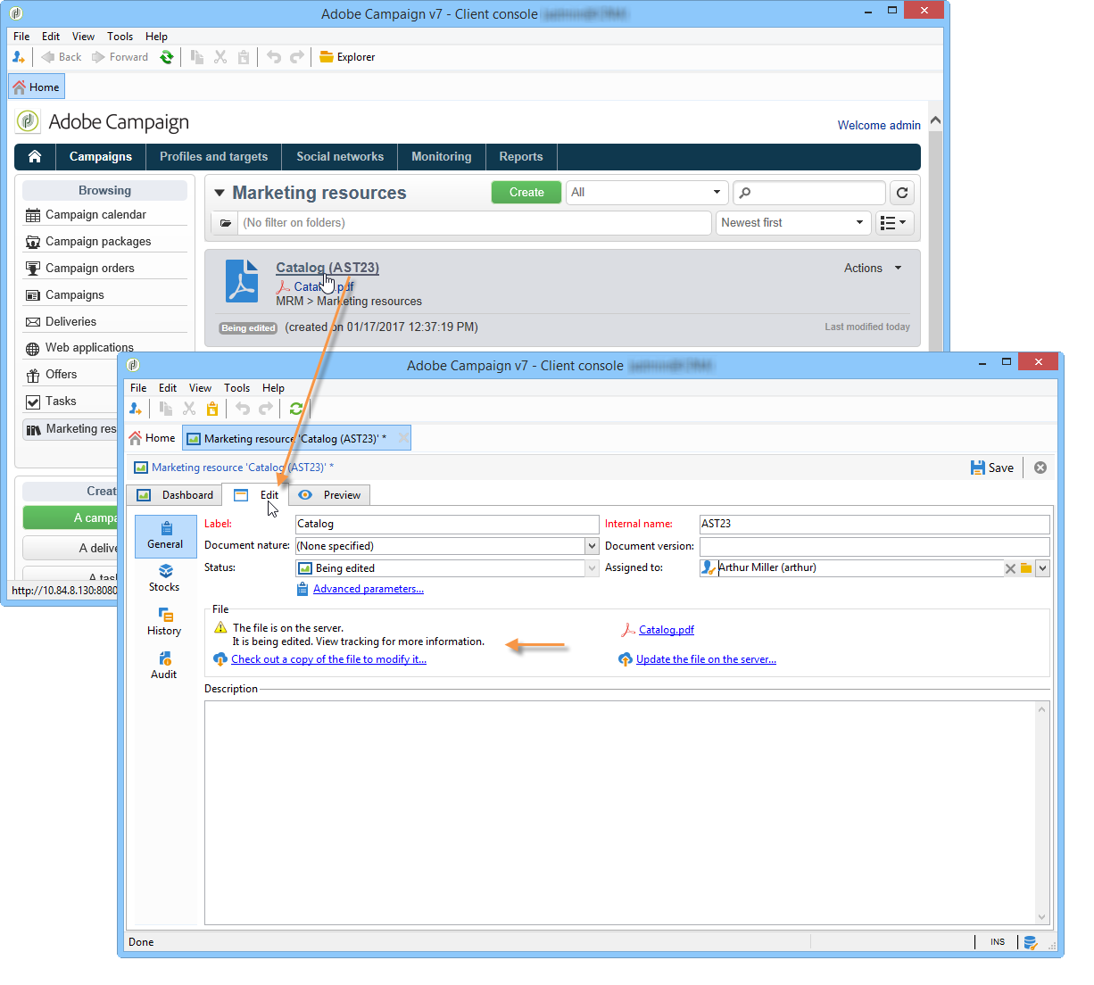This screenshot has height=985, width=1094.
Task: Open Tasks in the Browsing list
Action: click(62, 401)
